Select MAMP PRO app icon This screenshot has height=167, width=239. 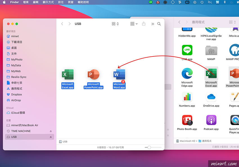234,50
